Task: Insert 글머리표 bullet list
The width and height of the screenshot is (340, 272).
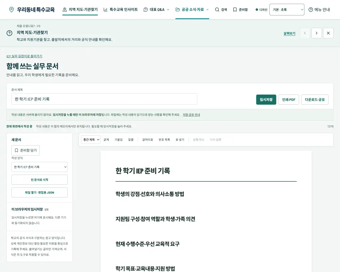Action: pyautogui.click(x=147, y=140)
